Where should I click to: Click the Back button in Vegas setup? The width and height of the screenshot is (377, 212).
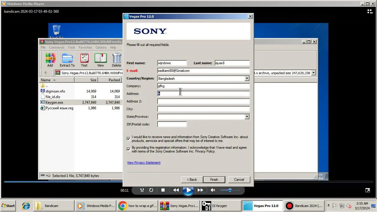coord(192,180)
